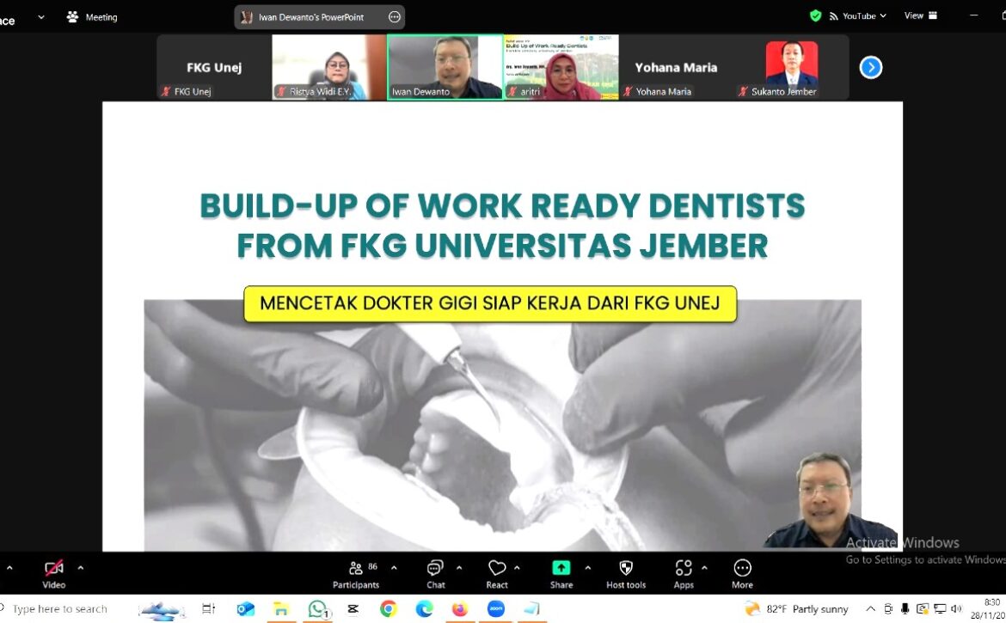Open the Meeting menu at top
Image resolution: width=1006 pixels, height=623 pixels.
92,17
